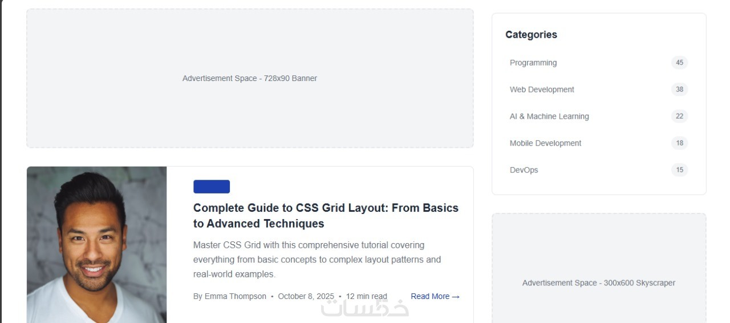The height and width of the screenshot is (323, 730).
Task: Click the 18 count badge beside Mobile Development
Action: (679, 143)
